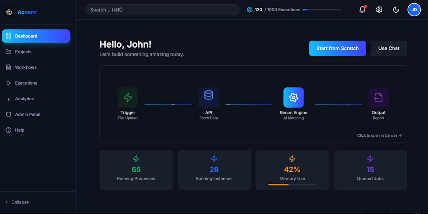
Task: Click the Aonami brand name
Action: coord(27,12)
